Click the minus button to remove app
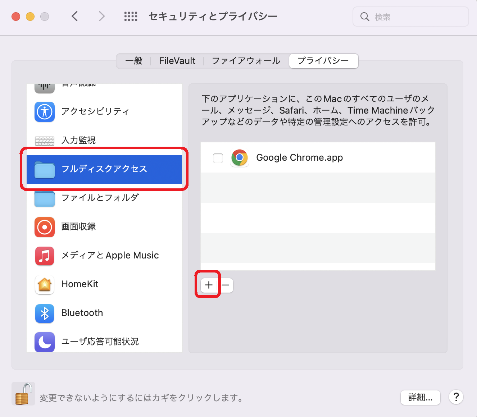Image resolution: width=477 pixels, height=417 pixels. 226,285
